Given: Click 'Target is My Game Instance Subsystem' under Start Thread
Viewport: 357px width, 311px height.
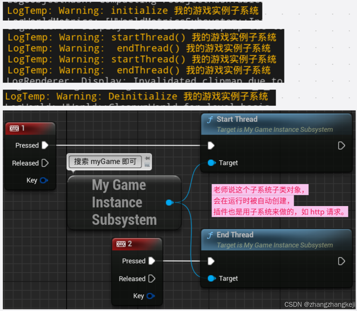Looking at the screenshot, I should pos(275,130).
